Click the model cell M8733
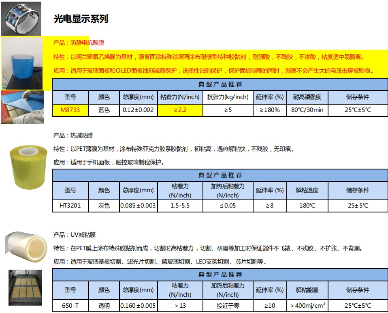Screen dimensions: 388x313 pyautogui.click(x=70, y=110)
